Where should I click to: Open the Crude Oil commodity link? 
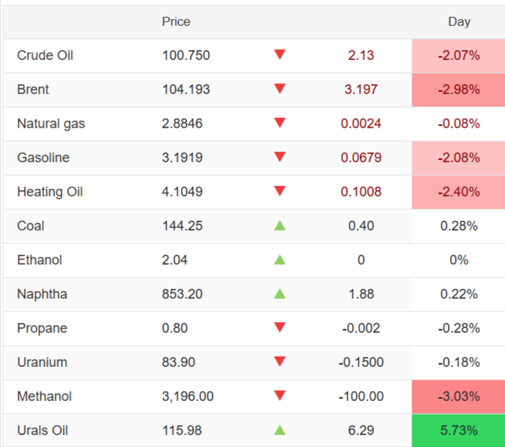[45, 56]
